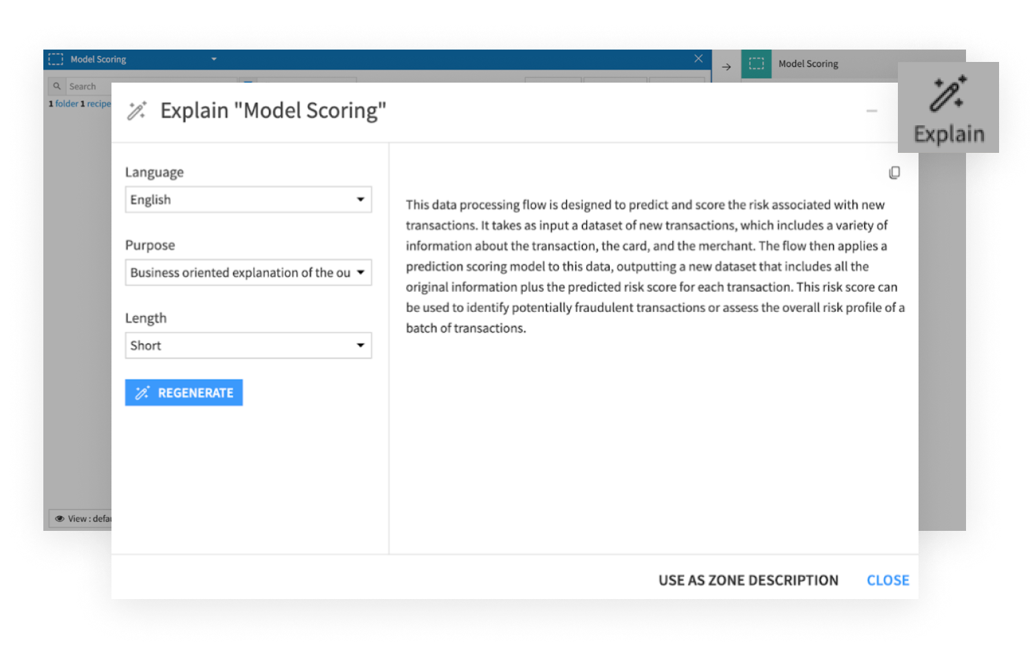Toggle the eye icon next to View default

pyautogui.click(x=61, y=518)
